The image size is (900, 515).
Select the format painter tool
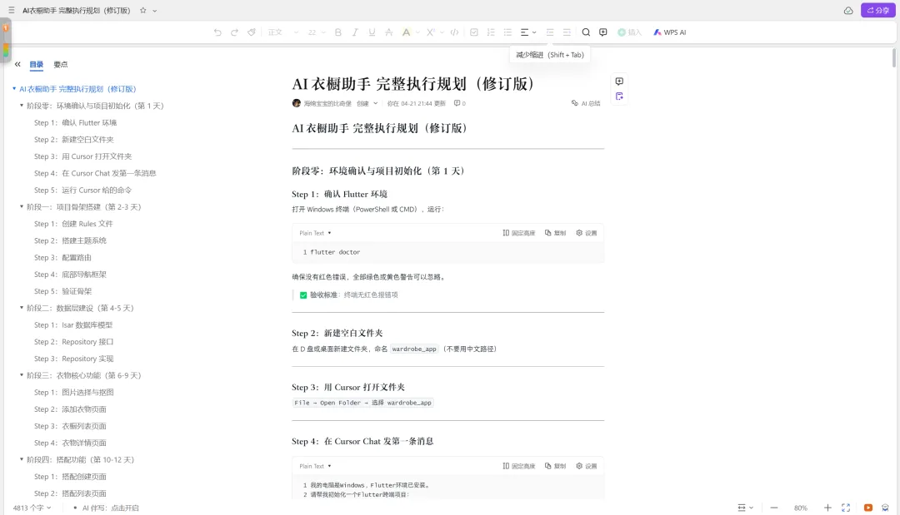coord(252,32)
